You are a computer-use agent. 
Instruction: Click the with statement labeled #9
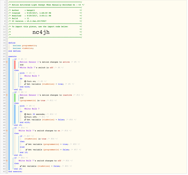click(x=27, y=106)
